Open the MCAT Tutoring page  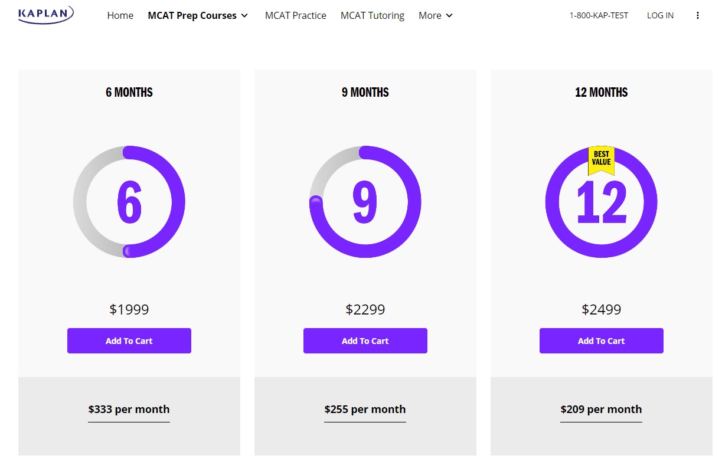click(x=373, y=15)
